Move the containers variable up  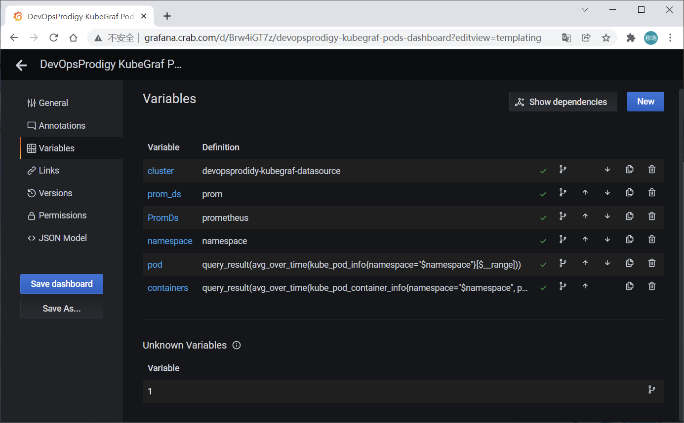point(585,286)
